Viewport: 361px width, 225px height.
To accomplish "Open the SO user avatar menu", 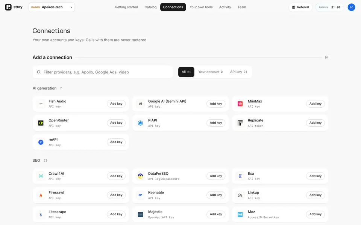I will click(351, 7).
